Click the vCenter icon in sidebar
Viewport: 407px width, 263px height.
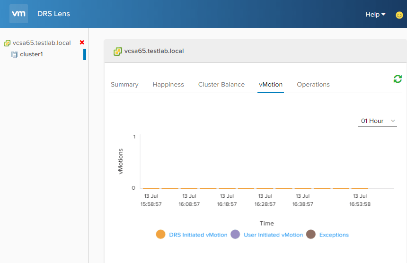(x=7, y=43)
